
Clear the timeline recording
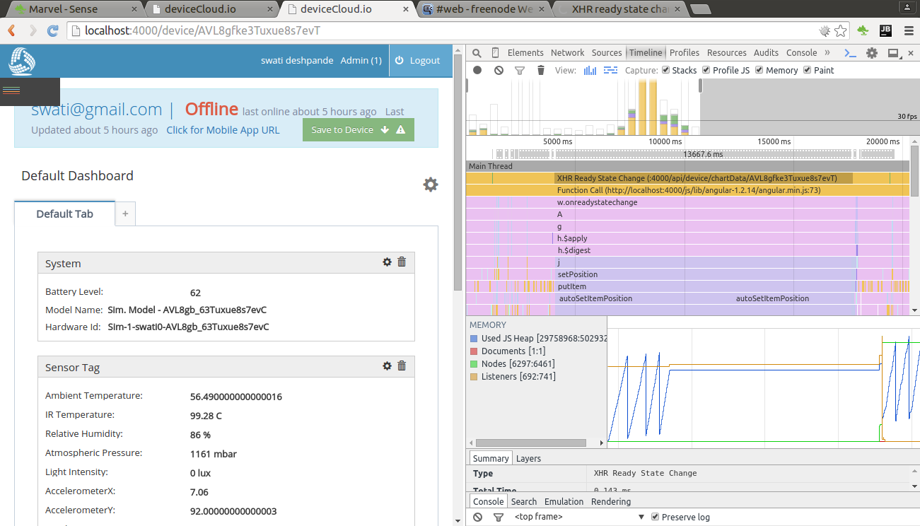click(x=499, y=71)
